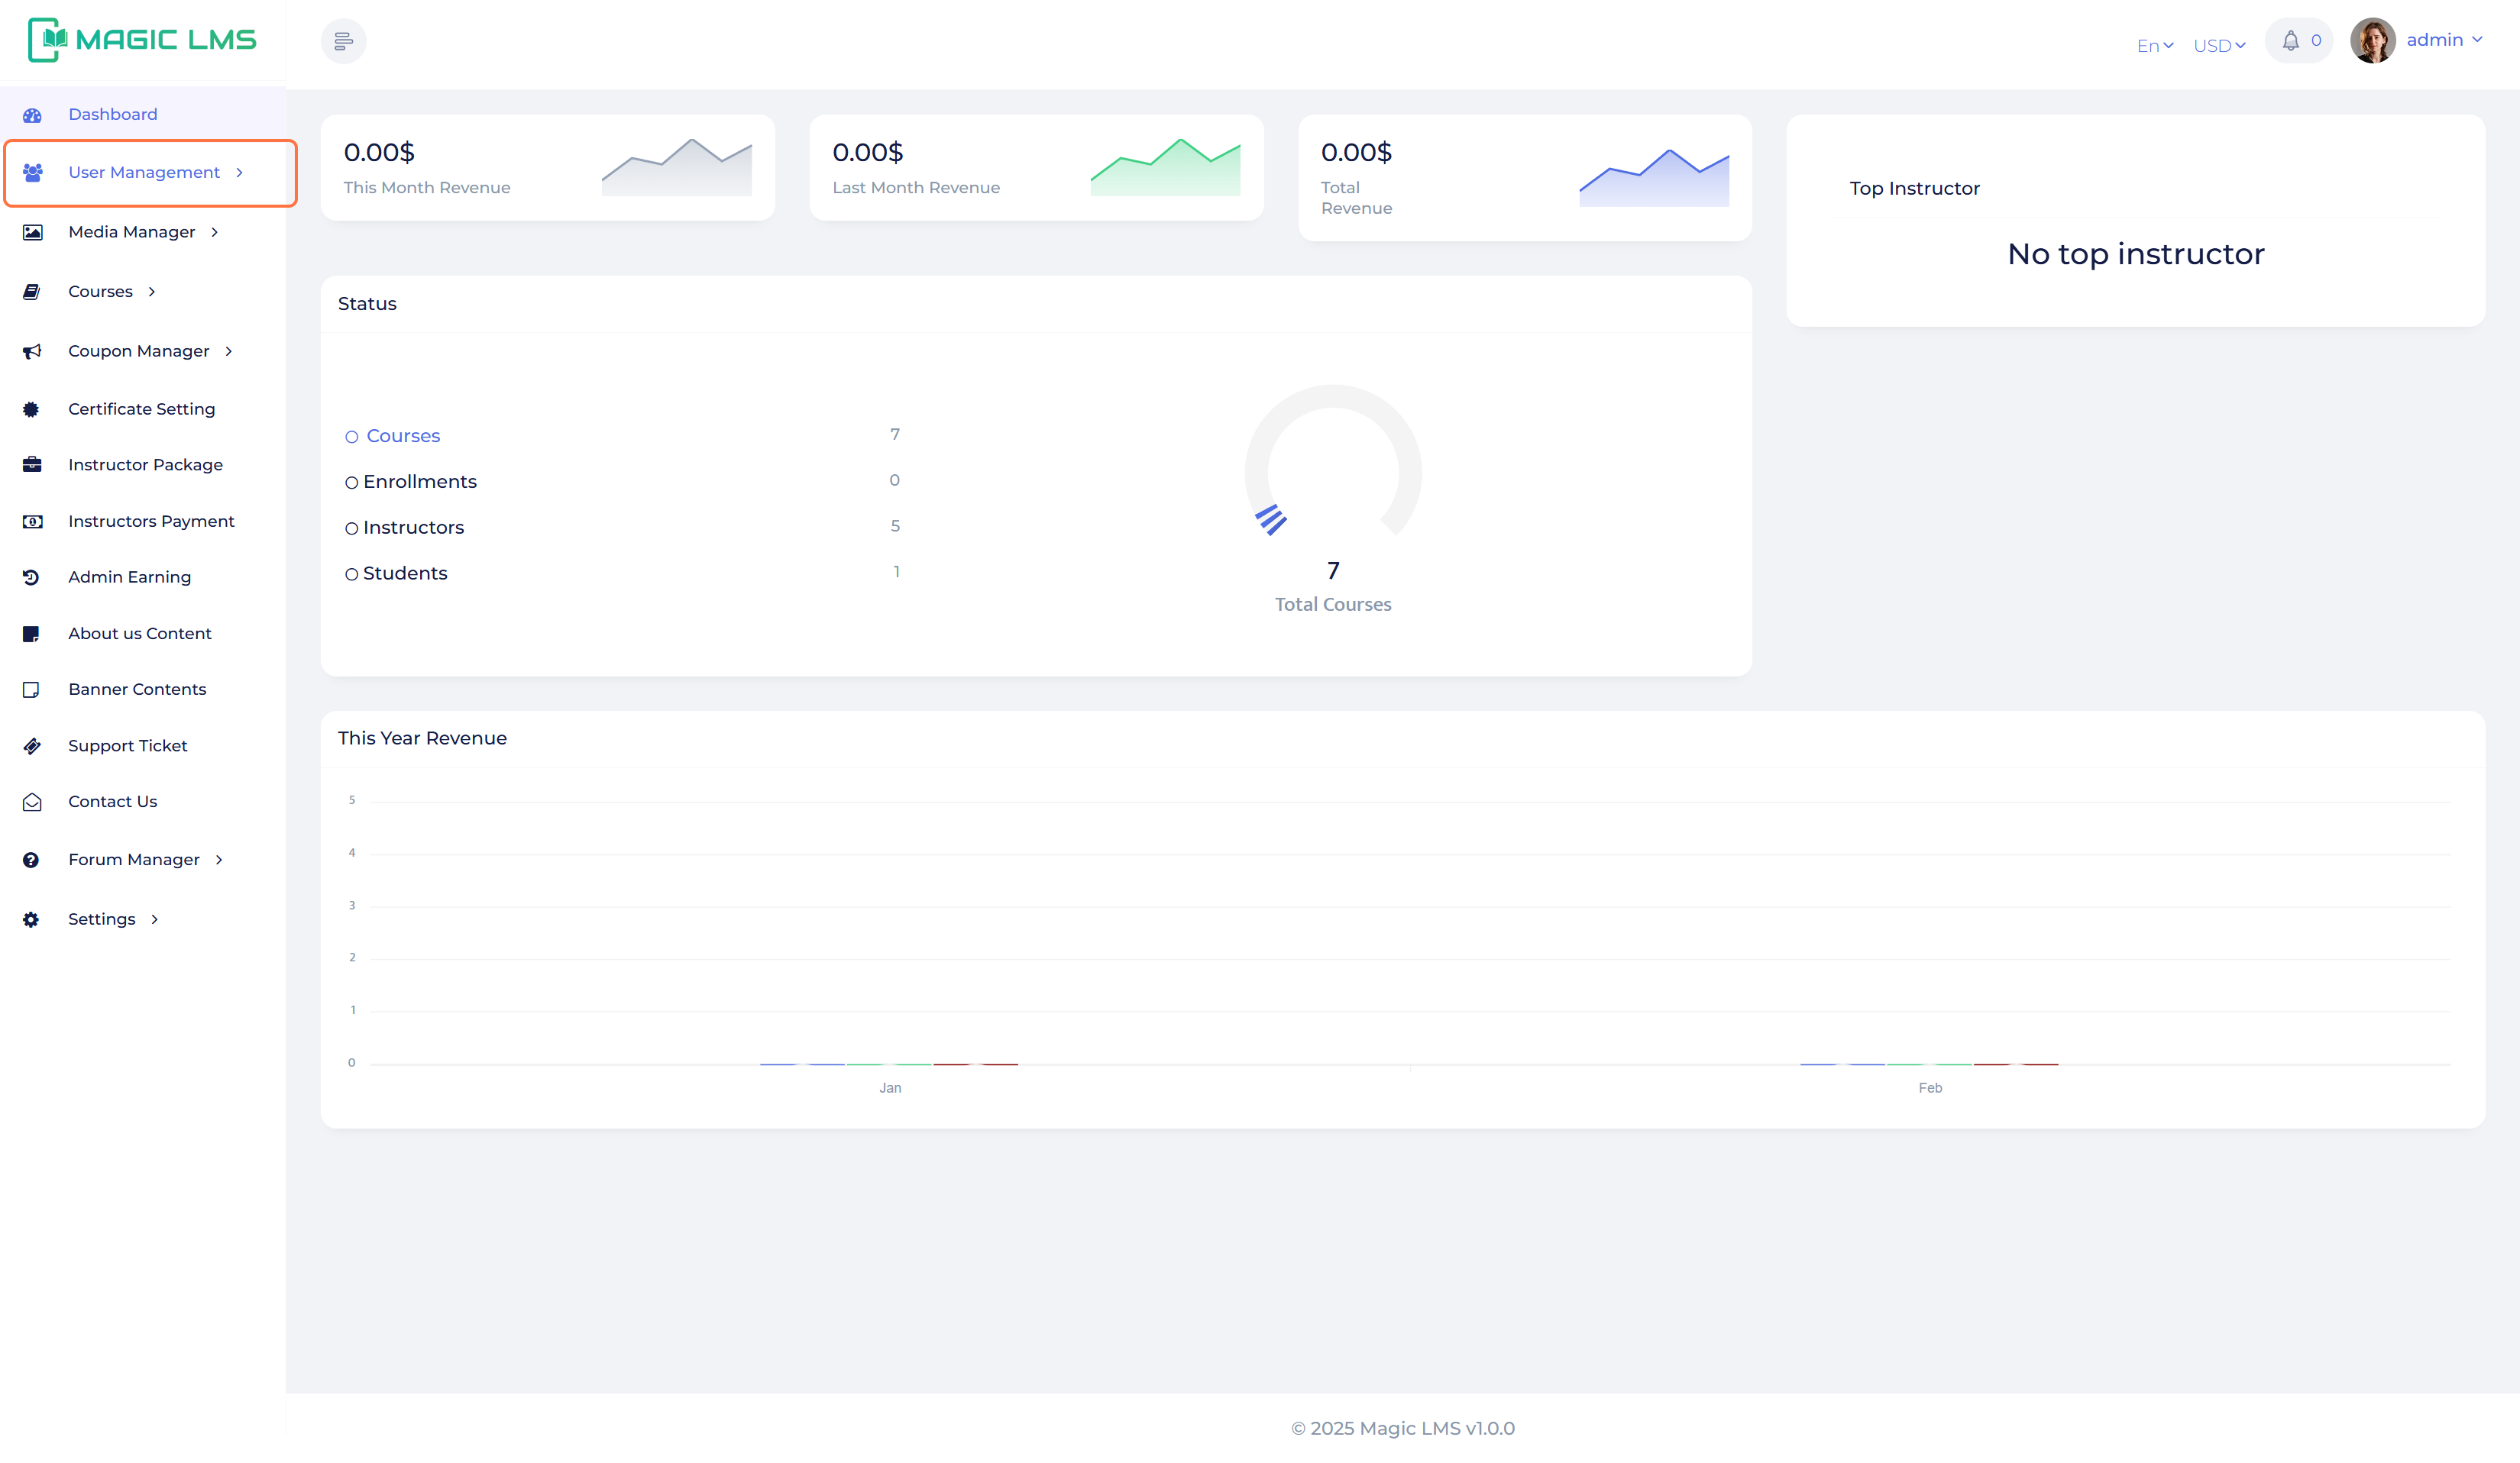Open About us Content menu item
Viewport: 2520px width, 1463px height.
[x=140, y=634]
